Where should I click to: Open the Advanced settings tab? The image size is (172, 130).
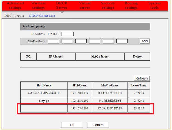coord(15,5)
